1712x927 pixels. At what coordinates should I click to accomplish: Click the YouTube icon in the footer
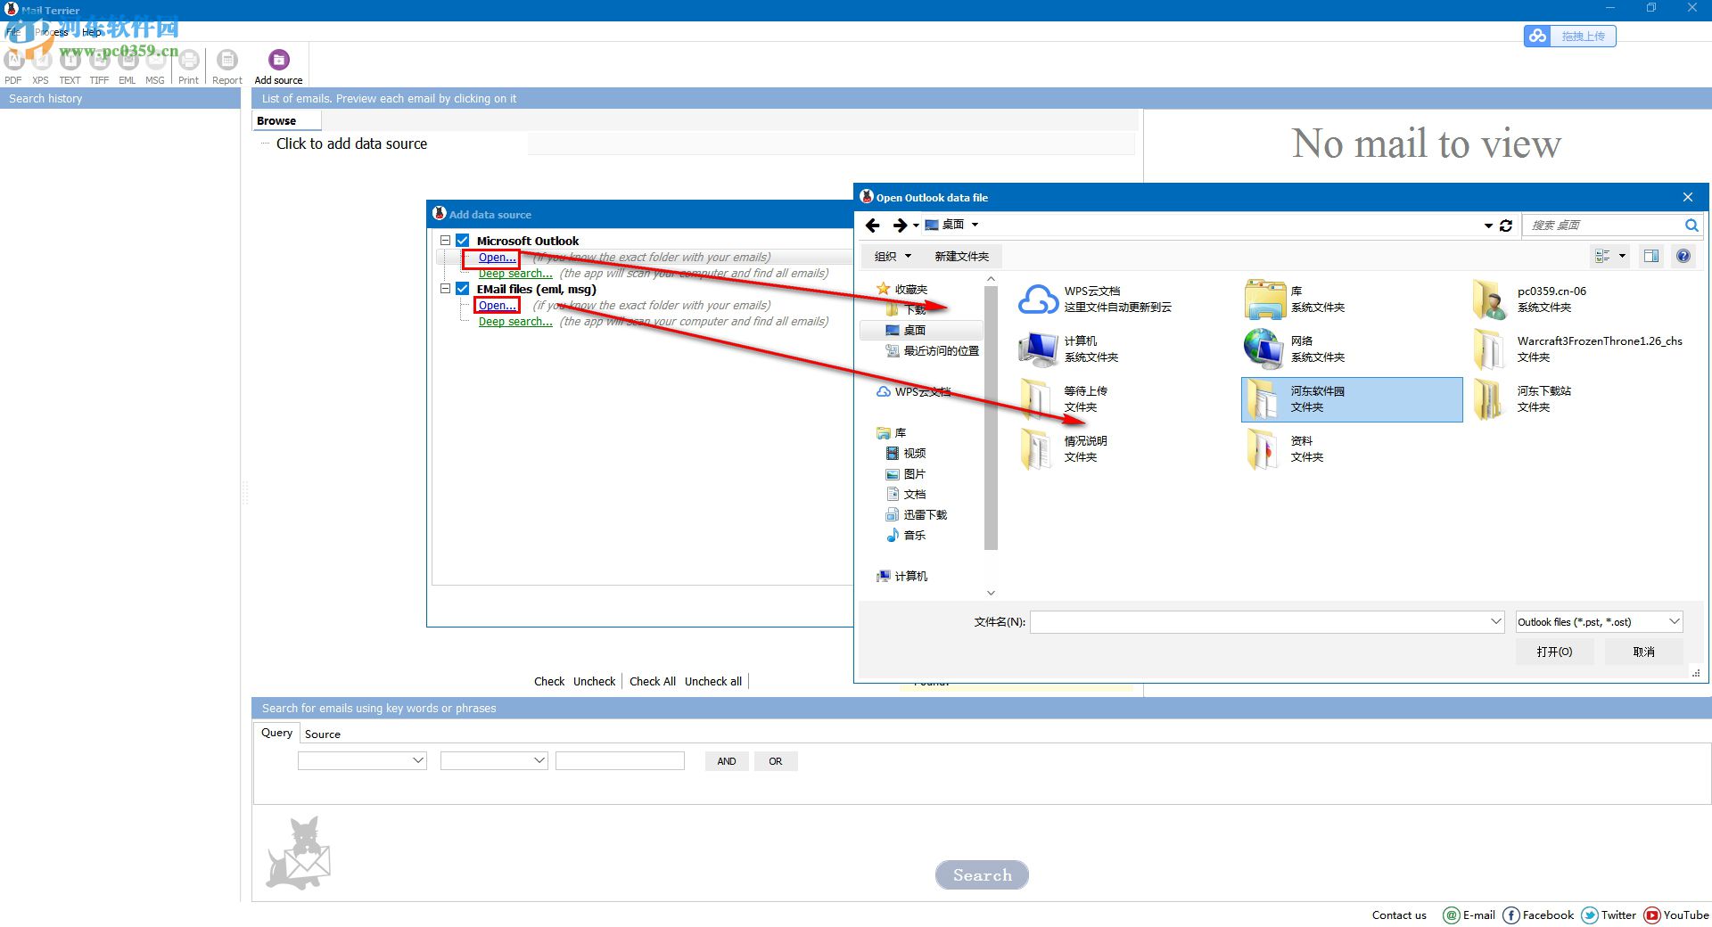coord(1651,915)
